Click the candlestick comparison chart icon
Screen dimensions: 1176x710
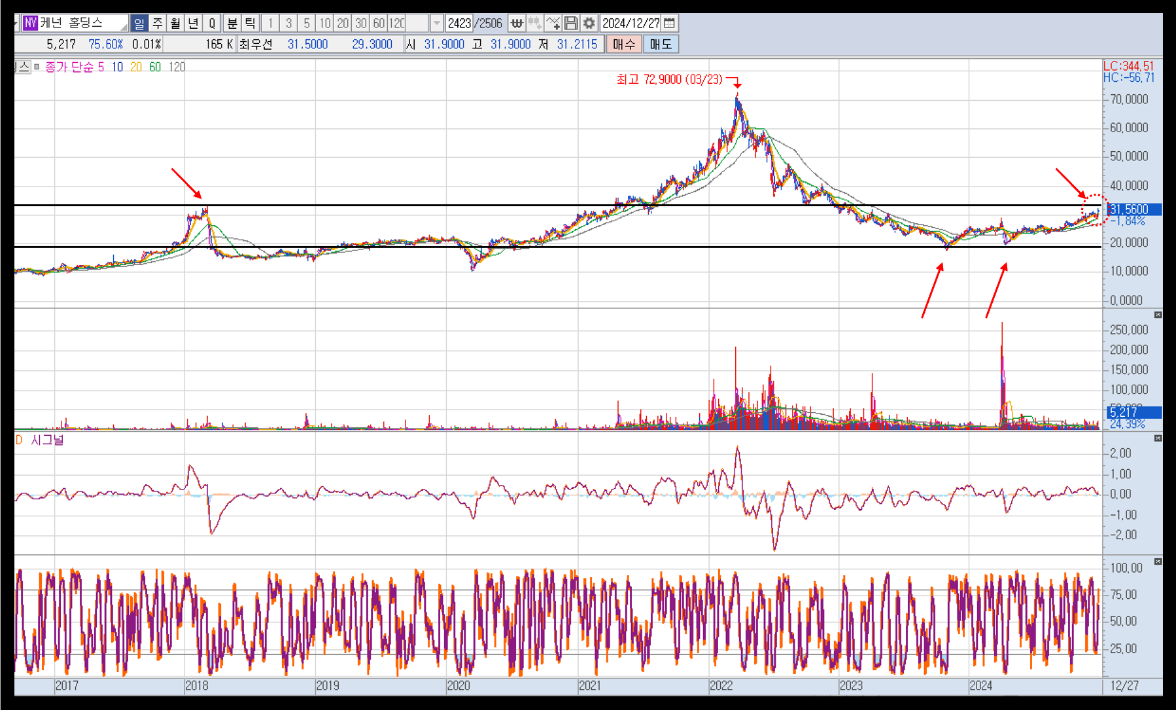click(x=535, y=24)
